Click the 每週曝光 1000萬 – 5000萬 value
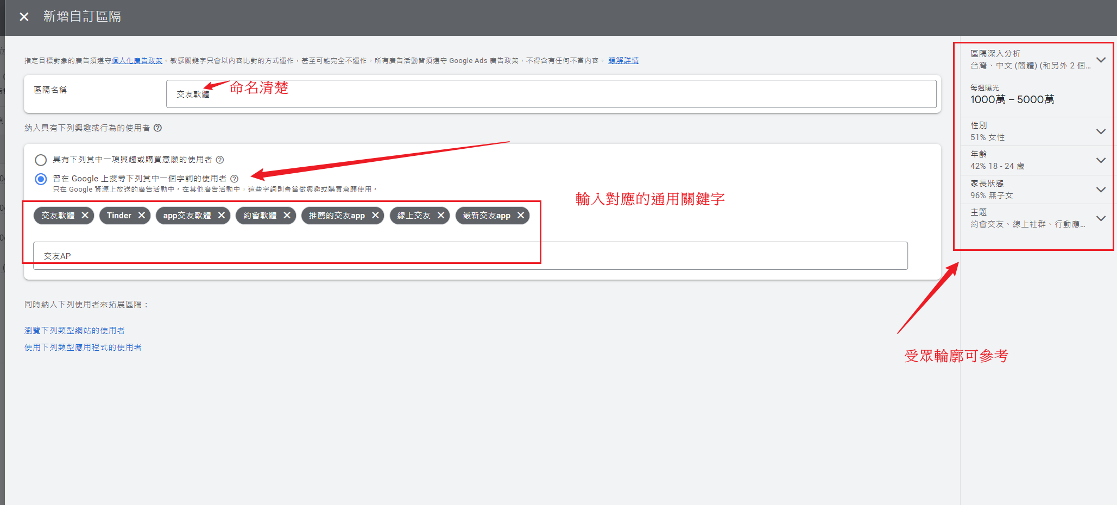This screenshot has width=1117, height=505. pos(1012,99)
